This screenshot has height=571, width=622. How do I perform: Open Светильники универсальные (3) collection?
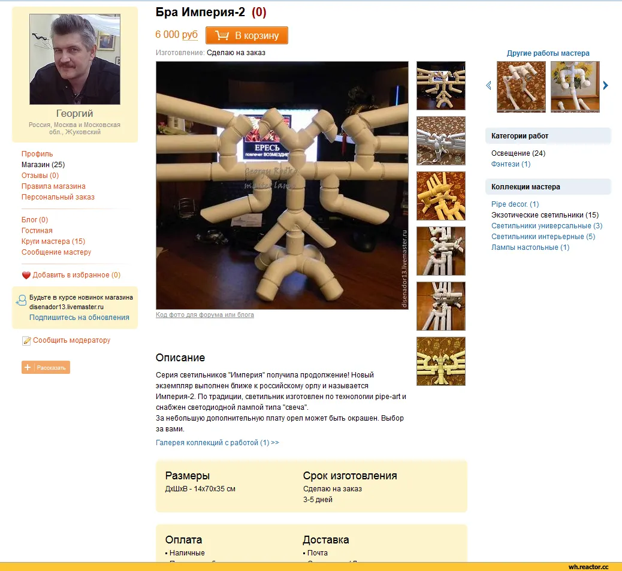(546, 226)
